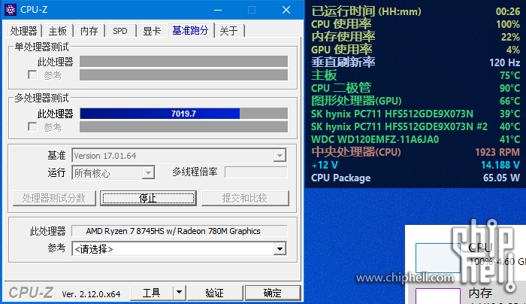Viewport: 526px width, 304px height.
Task: Click the 中央处理器(CPU) 1923 RPM entry
Action: click(416, 152)
